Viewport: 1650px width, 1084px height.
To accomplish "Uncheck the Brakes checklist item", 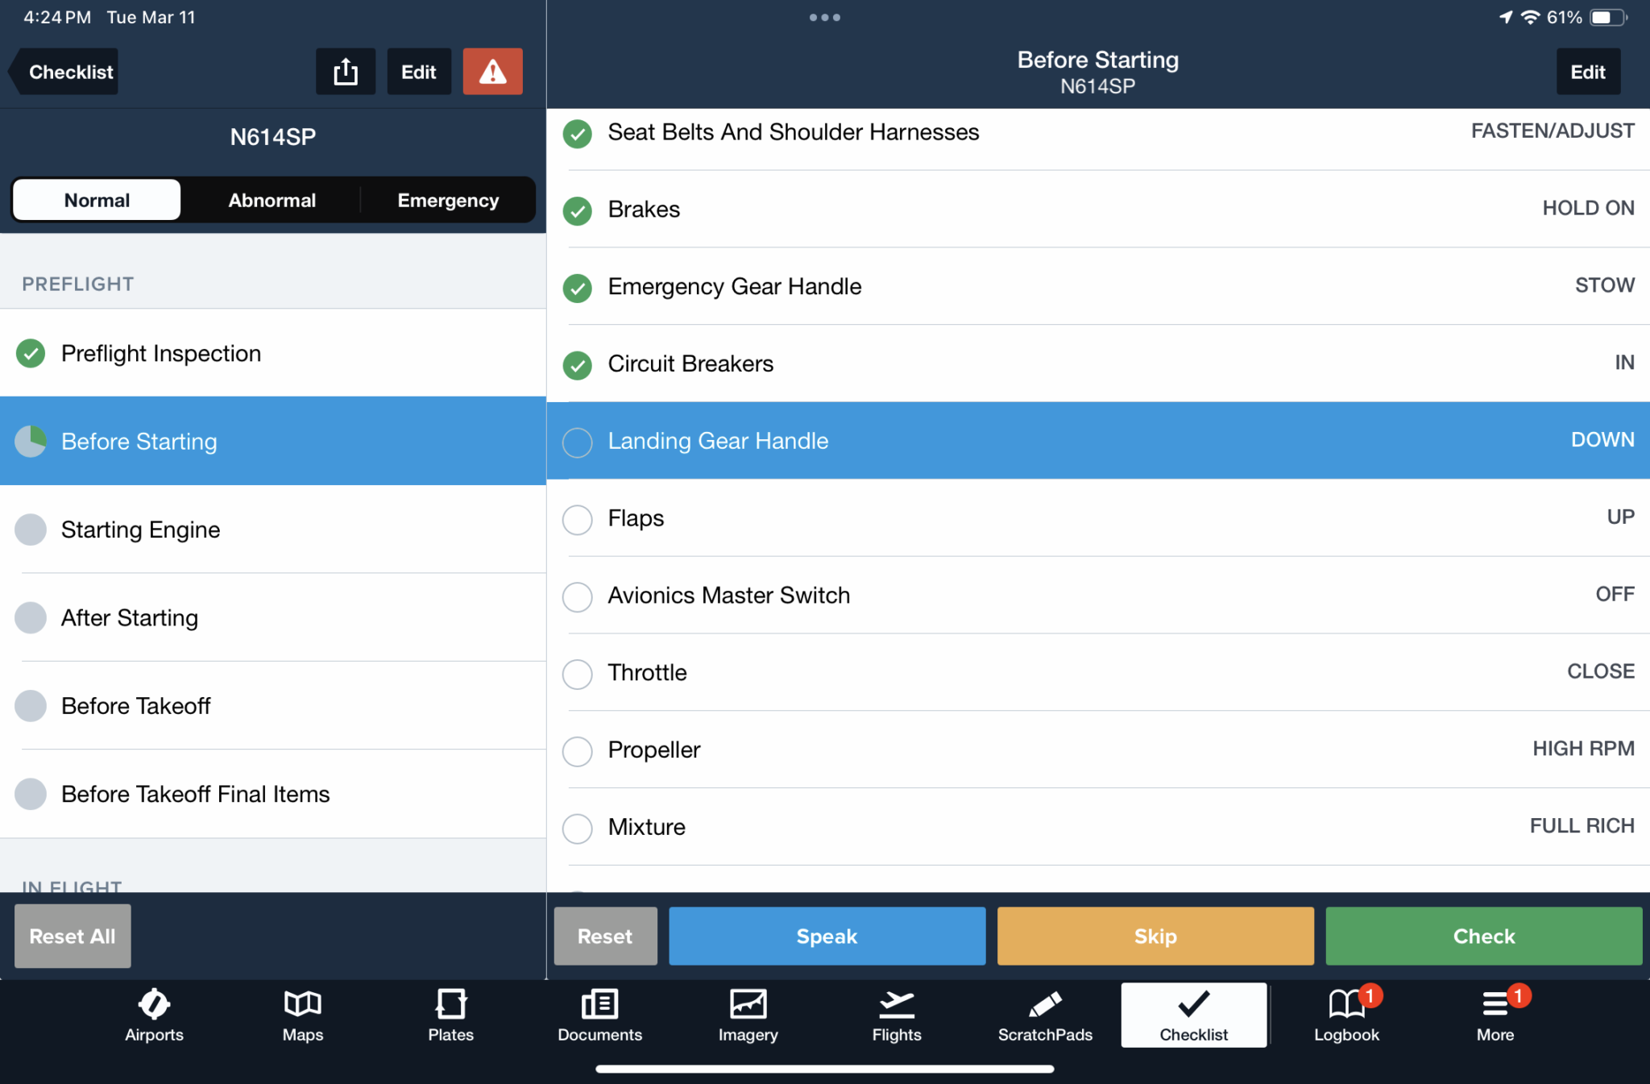I will (x=578, y=210).
